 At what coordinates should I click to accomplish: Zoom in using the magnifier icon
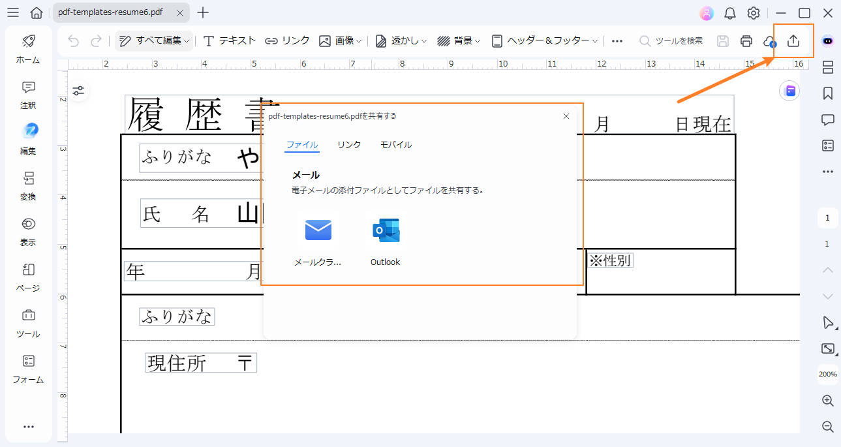click(827, 400)
